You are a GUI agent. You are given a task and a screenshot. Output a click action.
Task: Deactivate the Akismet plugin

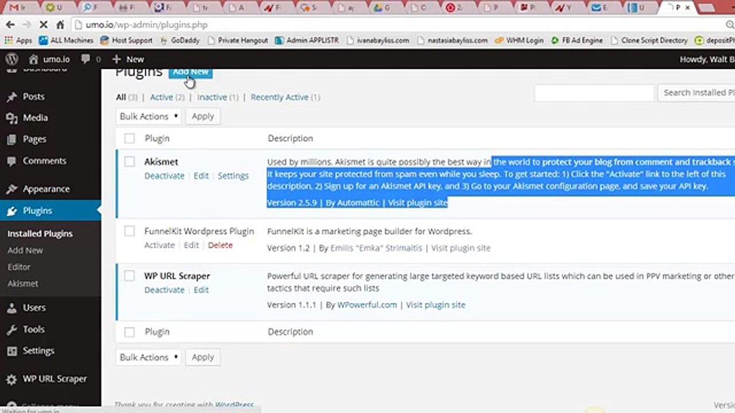pyautogui.click(x=164, y=176)
